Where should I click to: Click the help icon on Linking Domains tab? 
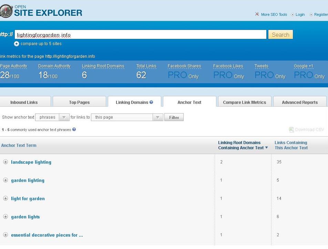click(151, 102)
